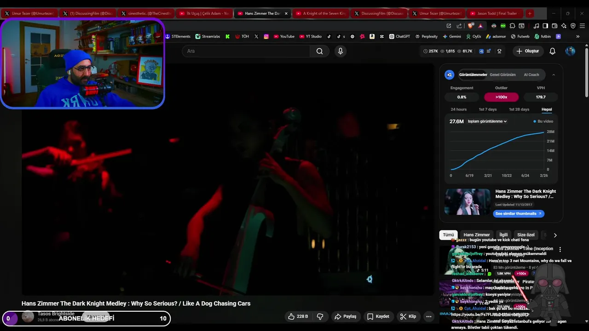The width and height of the screenshot is (589, 331).
Task: Switch to AI Coach tab
Action: pos(531,74)
